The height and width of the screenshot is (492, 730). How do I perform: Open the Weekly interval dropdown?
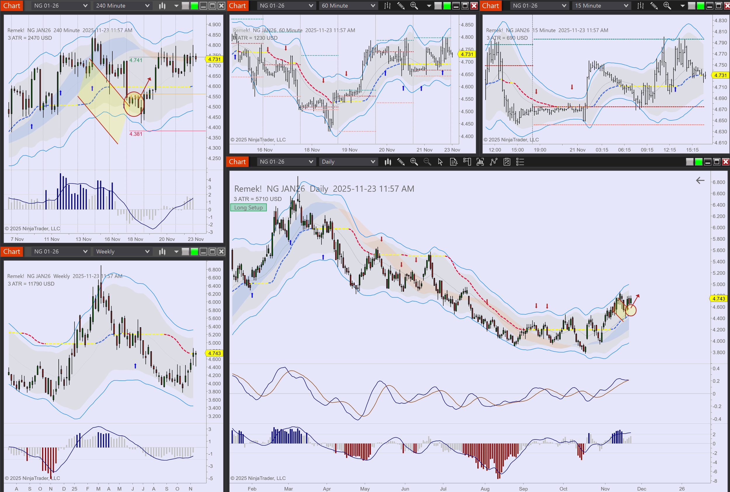tap(122, 252)
